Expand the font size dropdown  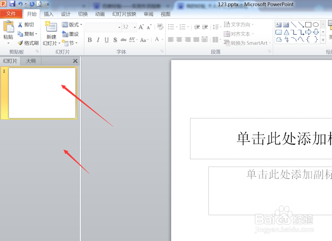tap(135, 27)
